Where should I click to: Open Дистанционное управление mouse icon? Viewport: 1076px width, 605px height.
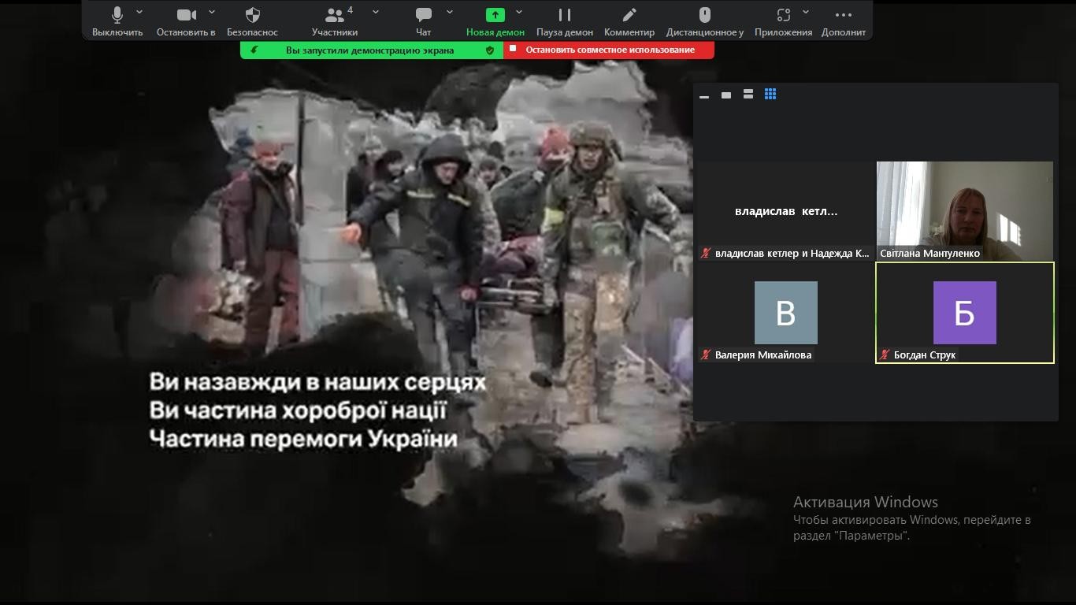tap(705, 16)
